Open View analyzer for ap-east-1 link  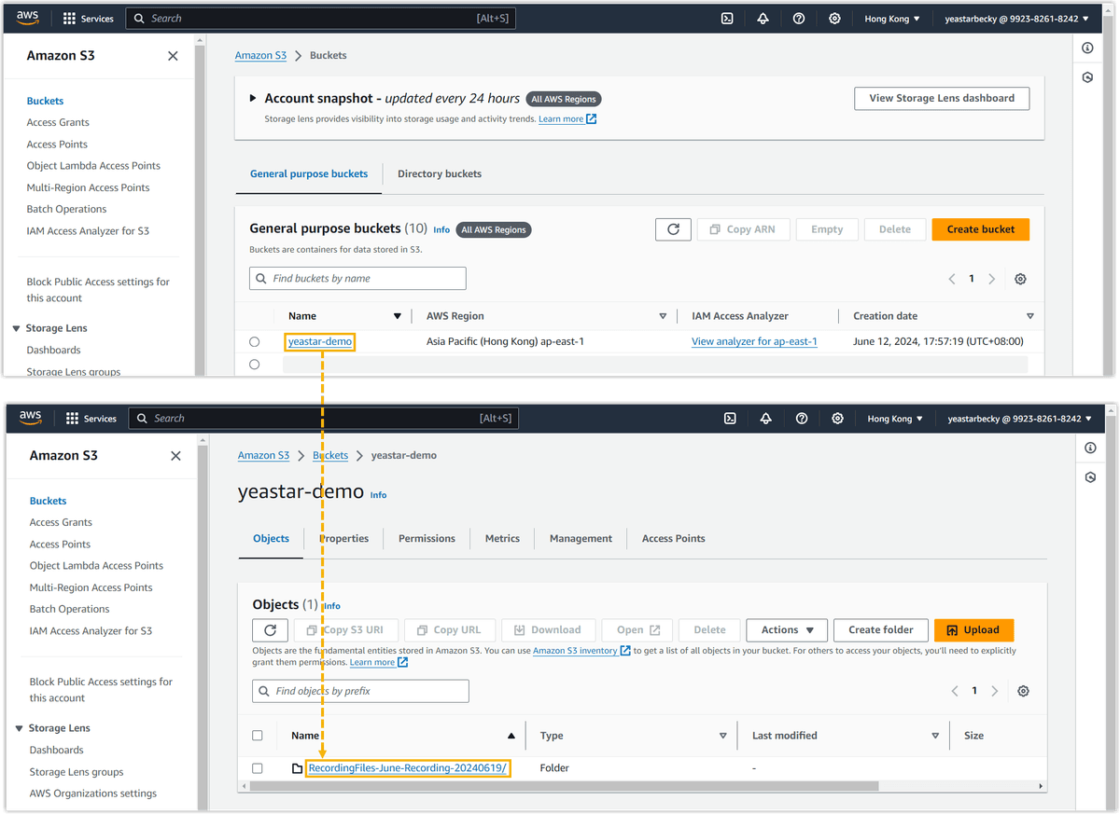tap(754, 341)
